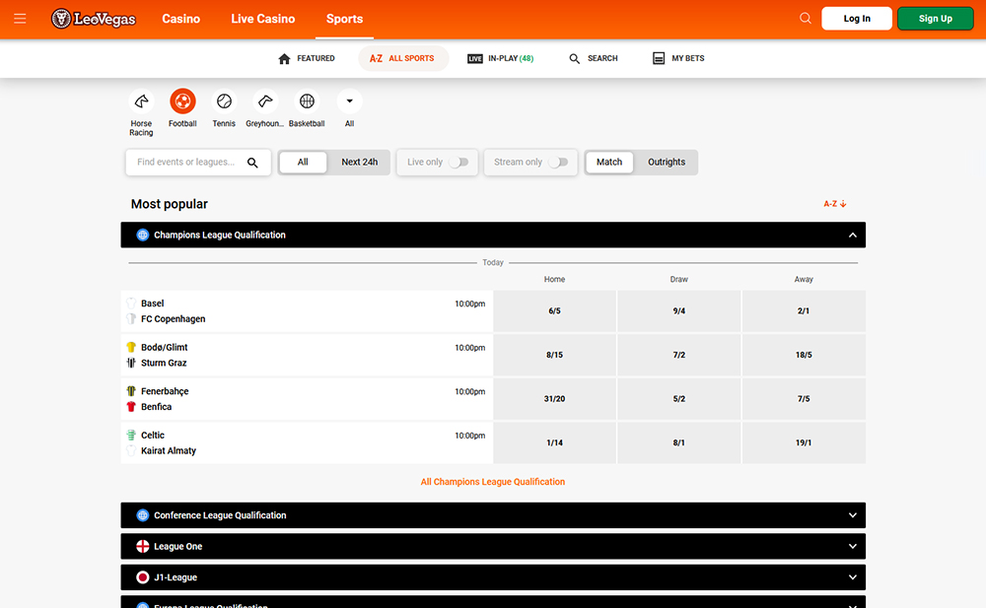The image size is (986, 608).
Task: Click the Sign Up button
Action: [x=935, y=19]
